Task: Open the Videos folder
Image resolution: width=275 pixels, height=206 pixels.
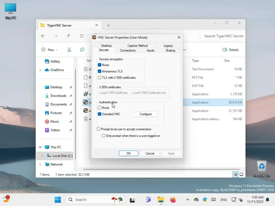Action: 55,130
